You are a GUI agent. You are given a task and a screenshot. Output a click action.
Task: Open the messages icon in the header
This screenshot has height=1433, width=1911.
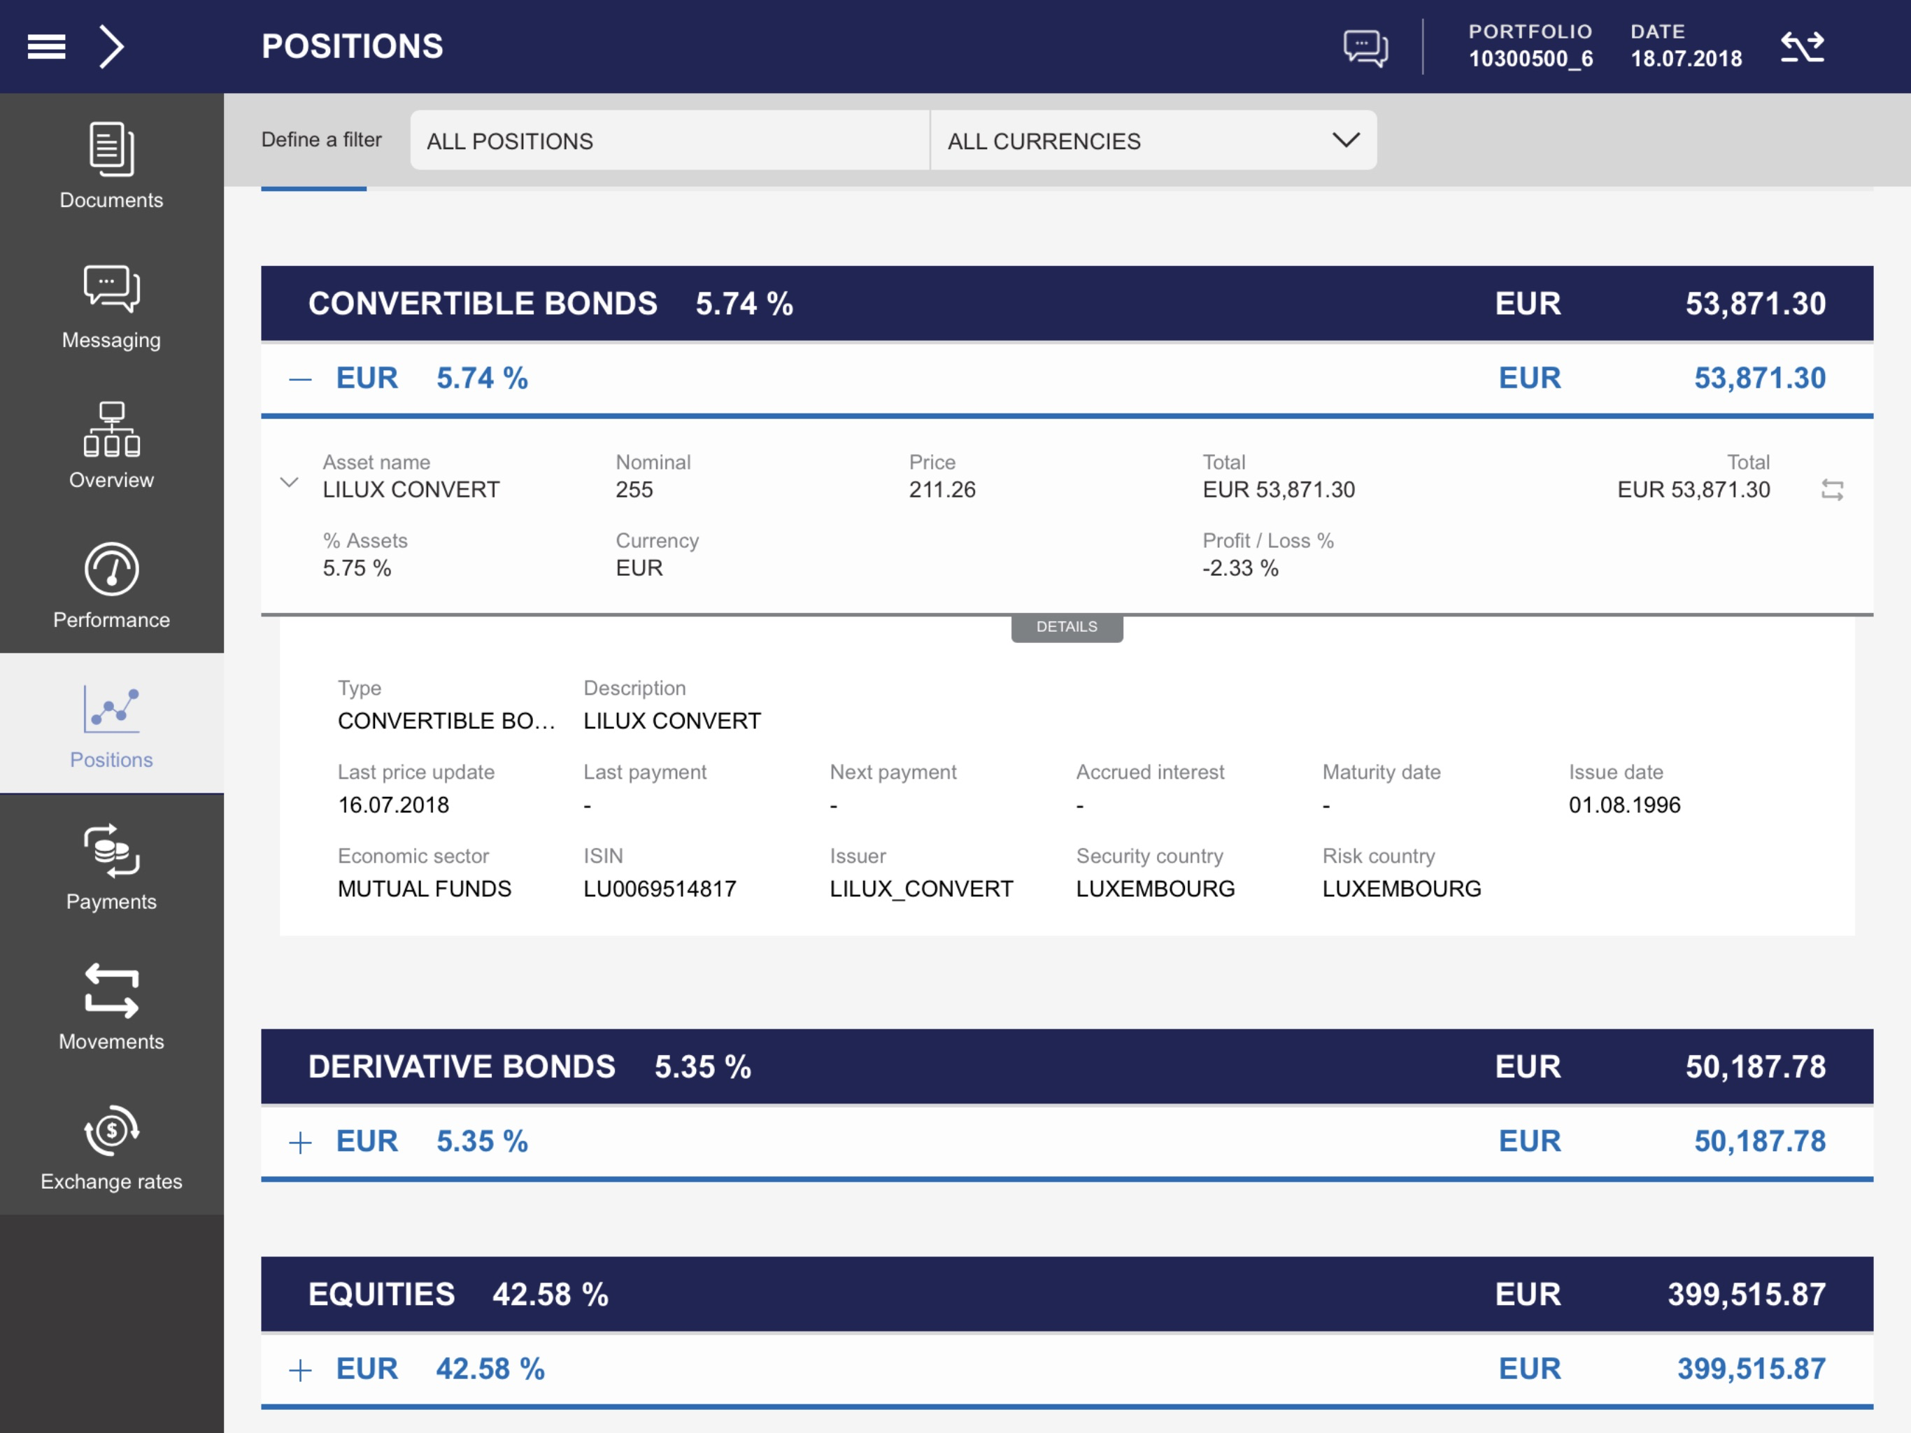click(x=1365, y=48)
